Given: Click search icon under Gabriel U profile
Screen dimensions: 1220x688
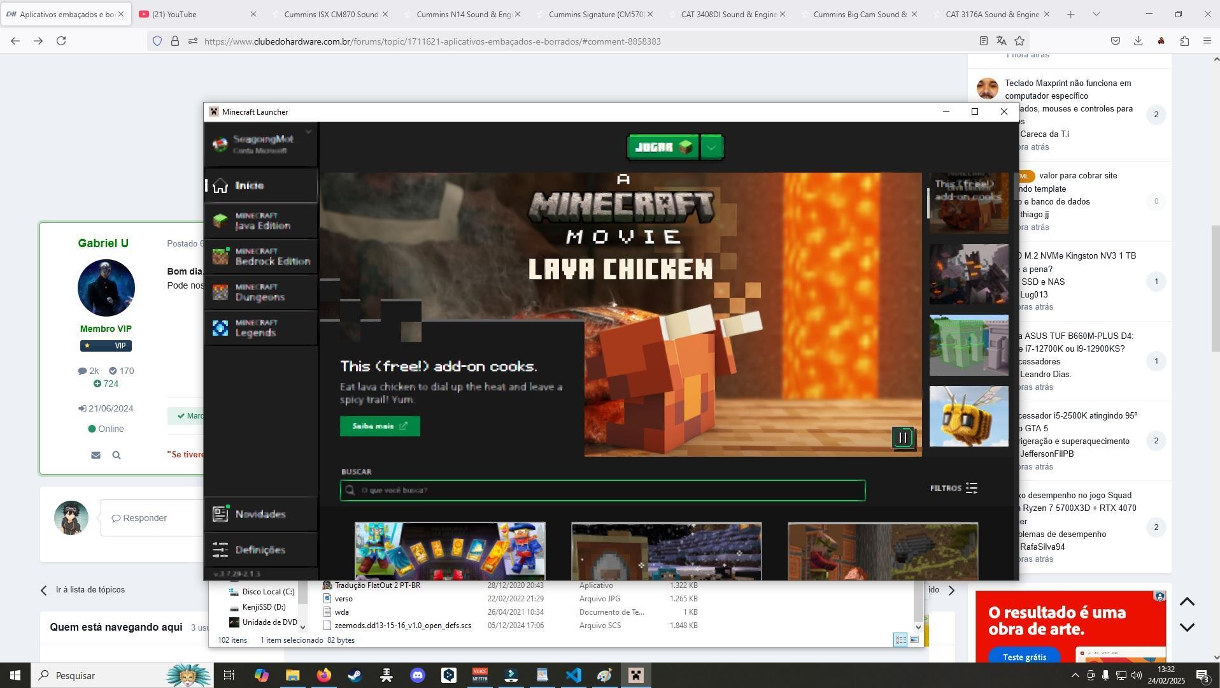Looking at the screenshot, I should (x=117, y=455).
